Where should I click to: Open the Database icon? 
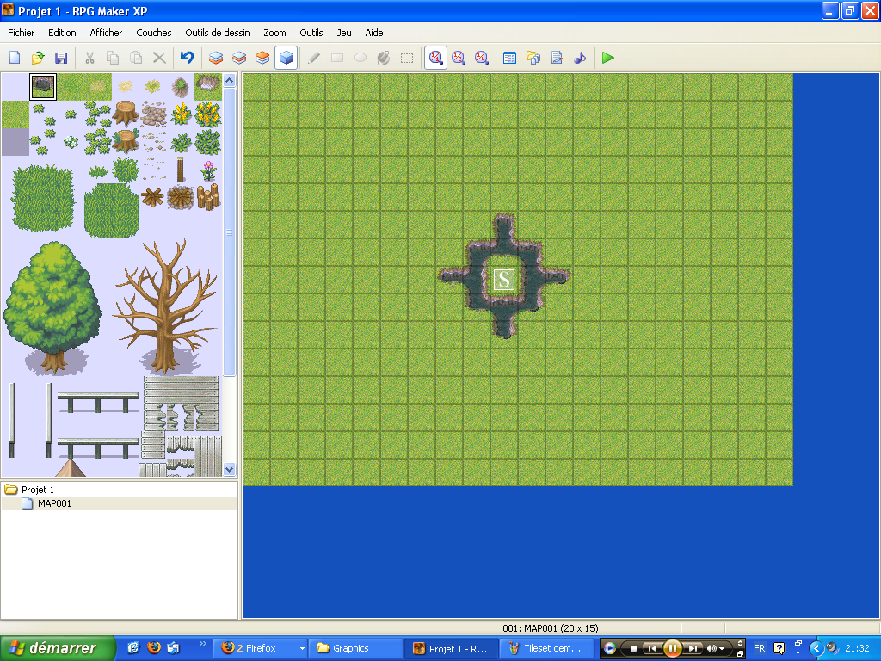coord(509,58)
